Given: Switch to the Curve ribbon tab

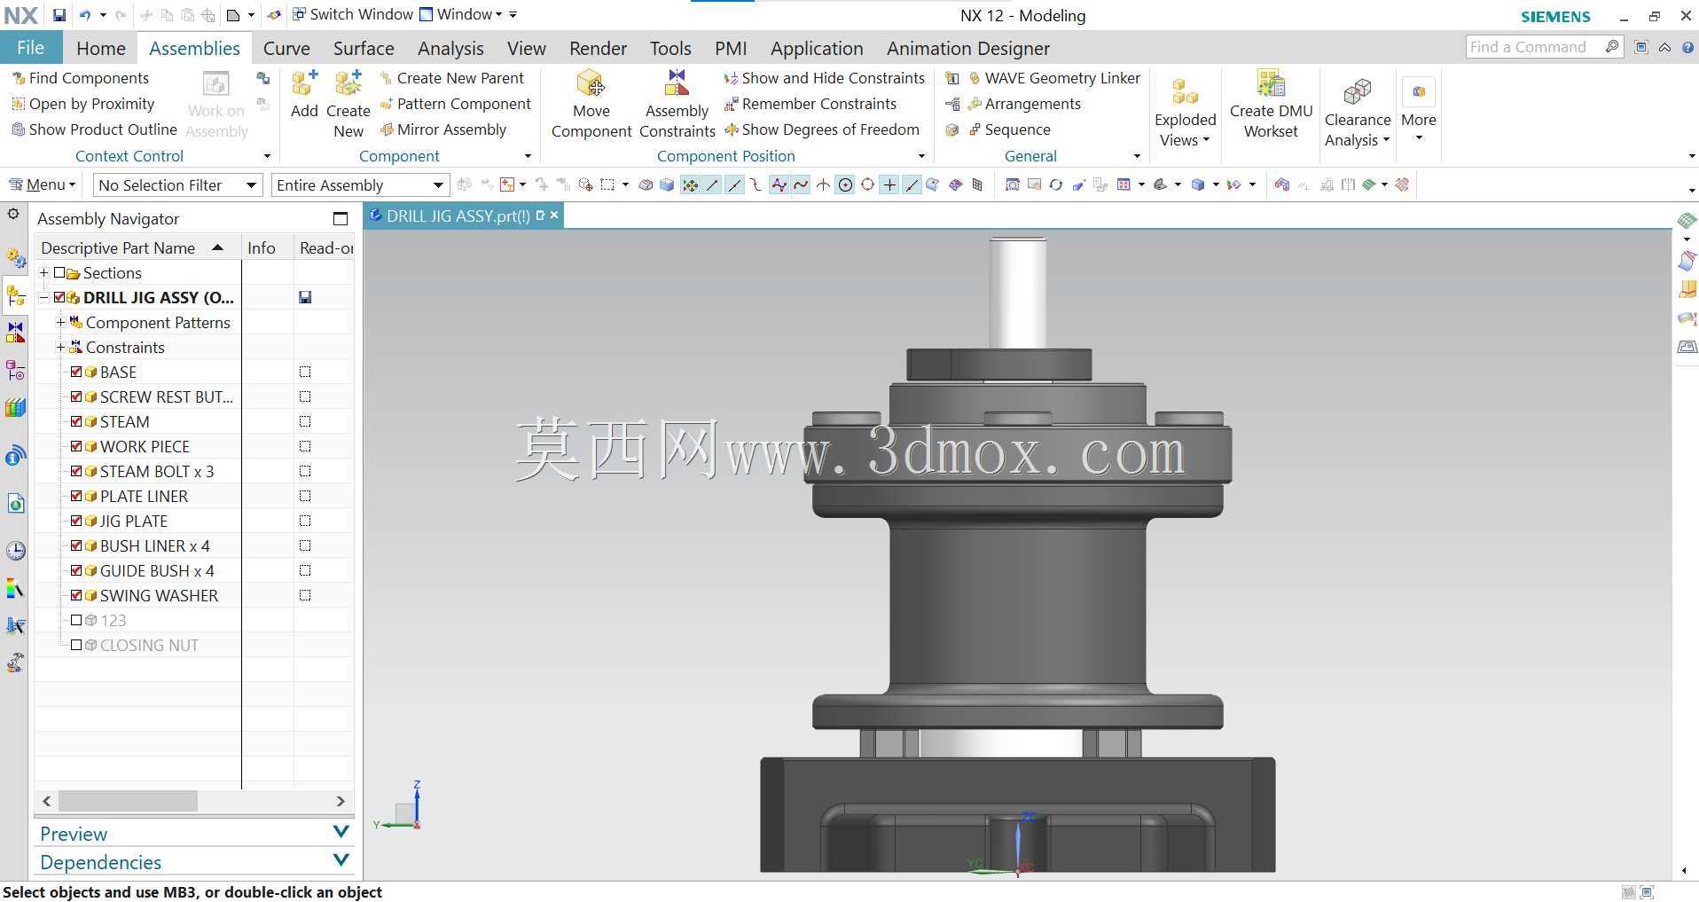Looking at the screenshot, I should pyautogui.click(x=286, y=48).
